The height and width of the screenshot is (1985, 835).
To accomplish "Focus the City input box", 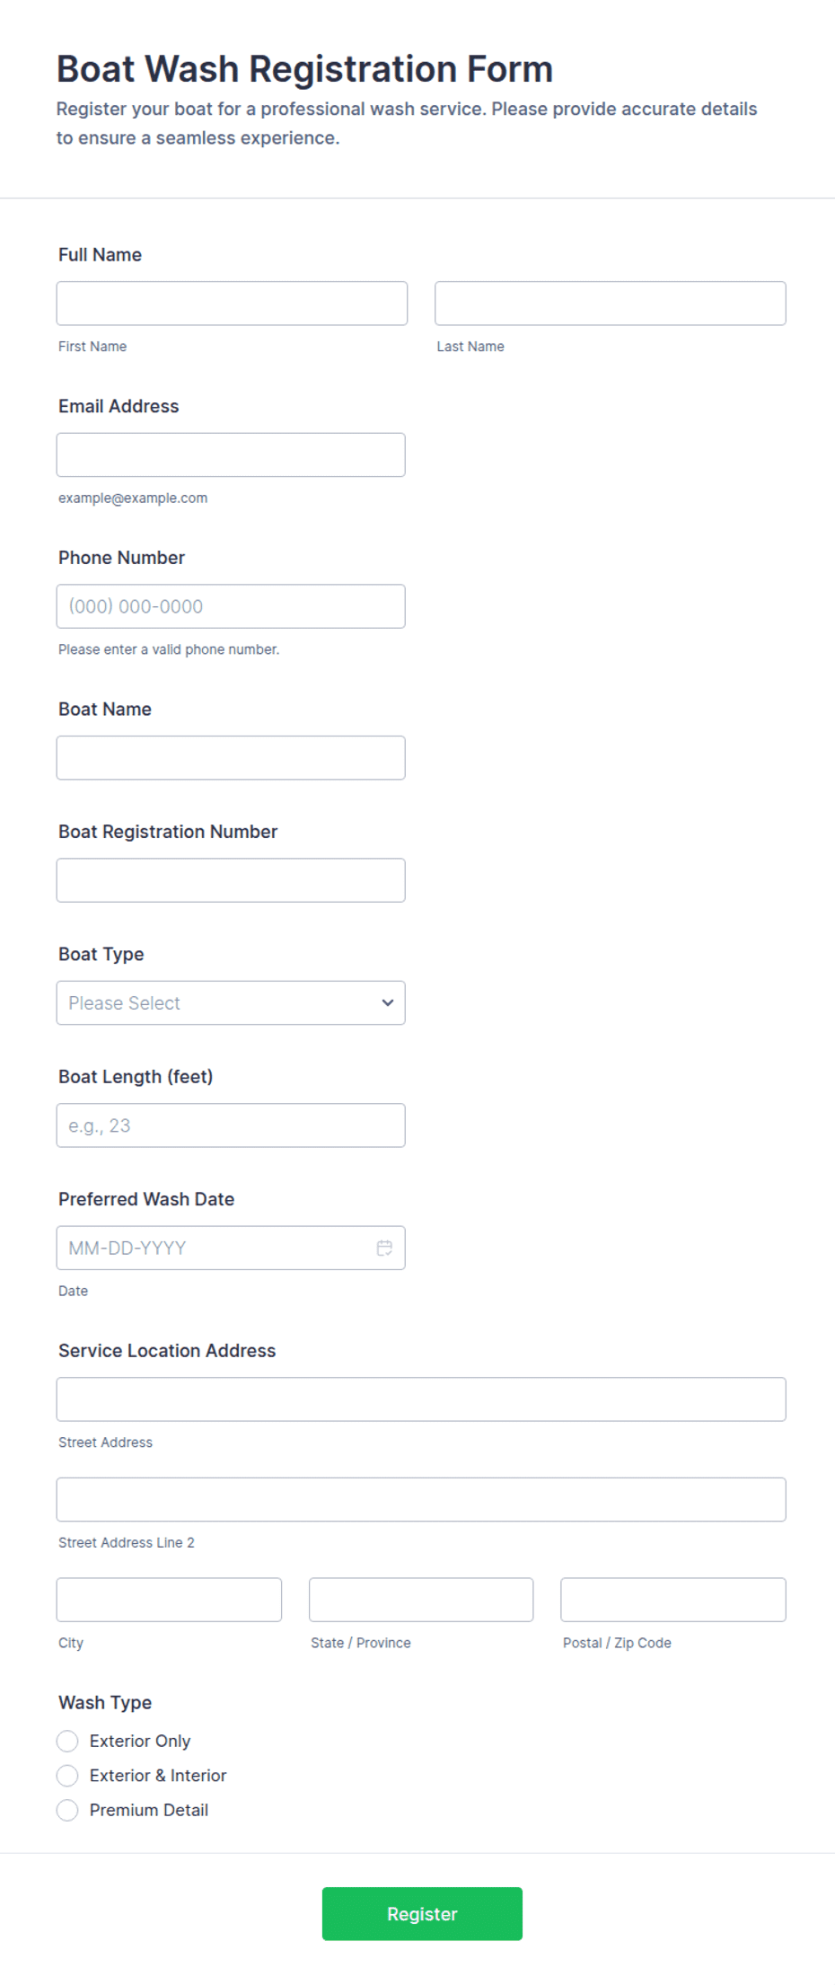I will point(169,1600).
